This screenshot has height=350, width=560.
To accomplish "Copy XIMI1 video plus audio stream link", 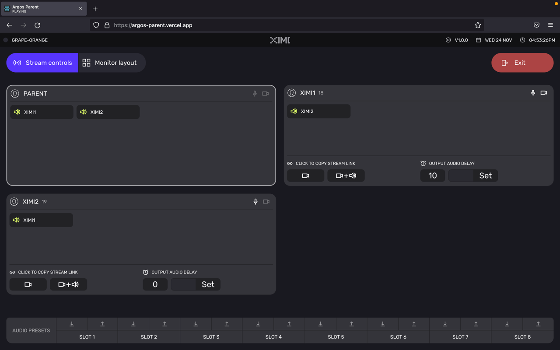I will (x=346, y=175).
